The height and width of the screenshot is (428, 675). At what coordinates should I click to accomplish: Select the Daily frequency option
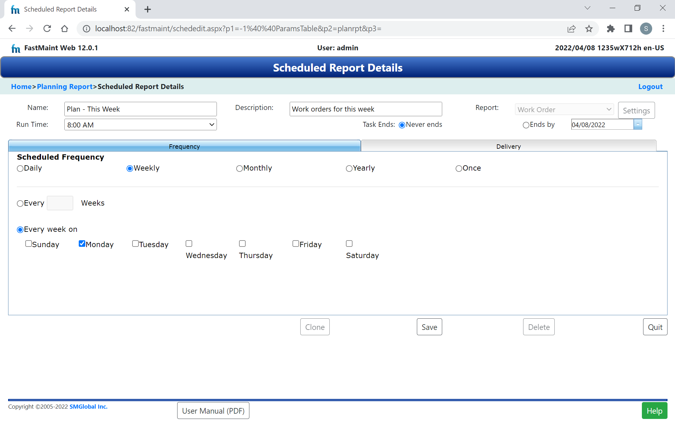(20, 169)
